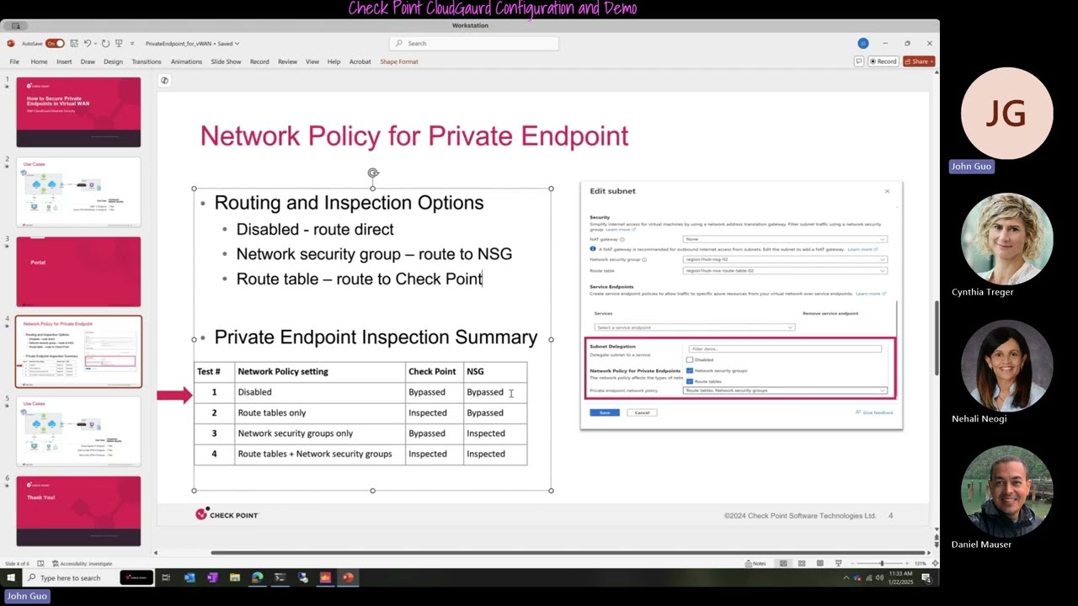
Task: Click the rotate handle above the text box
Action: [373, 173]
